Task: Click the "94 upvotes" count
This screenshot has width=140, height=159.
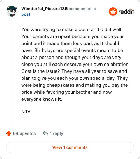Action: click(24, 134)
